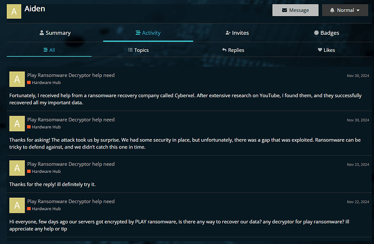The width and height of the screenshot is (374, 244).
Task: Click Aiden's large profile avatar
Action: (x=14, y=11)
